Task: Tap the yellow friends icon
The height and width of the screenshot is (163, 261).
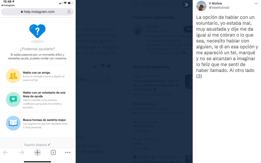Action: point(13,76)
